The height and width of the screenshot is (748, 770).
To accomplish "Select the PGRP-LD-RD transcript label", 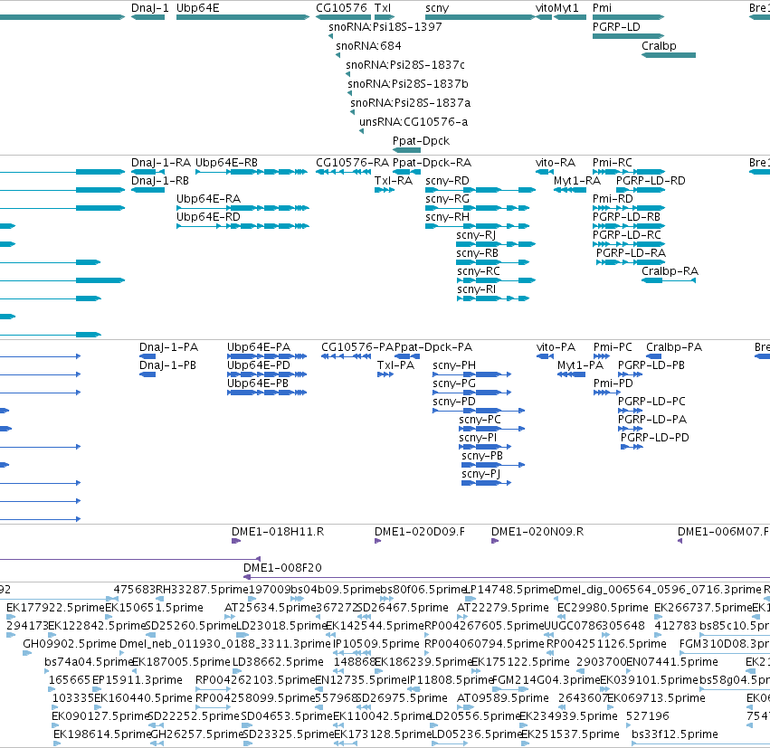I will click(651, 181).
